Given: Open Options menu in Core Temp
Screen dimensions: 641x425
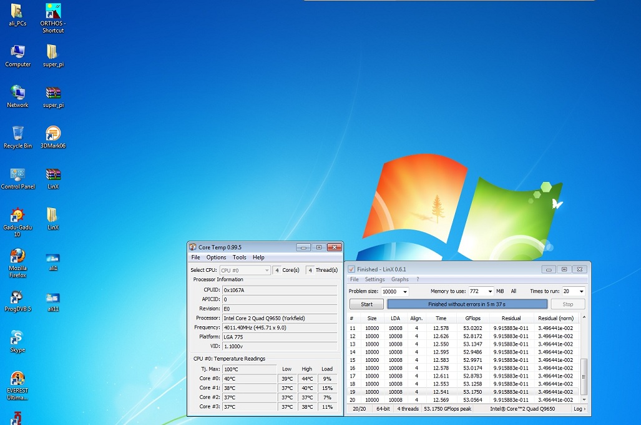Looking at the screenshot, I should coord(216,257).
